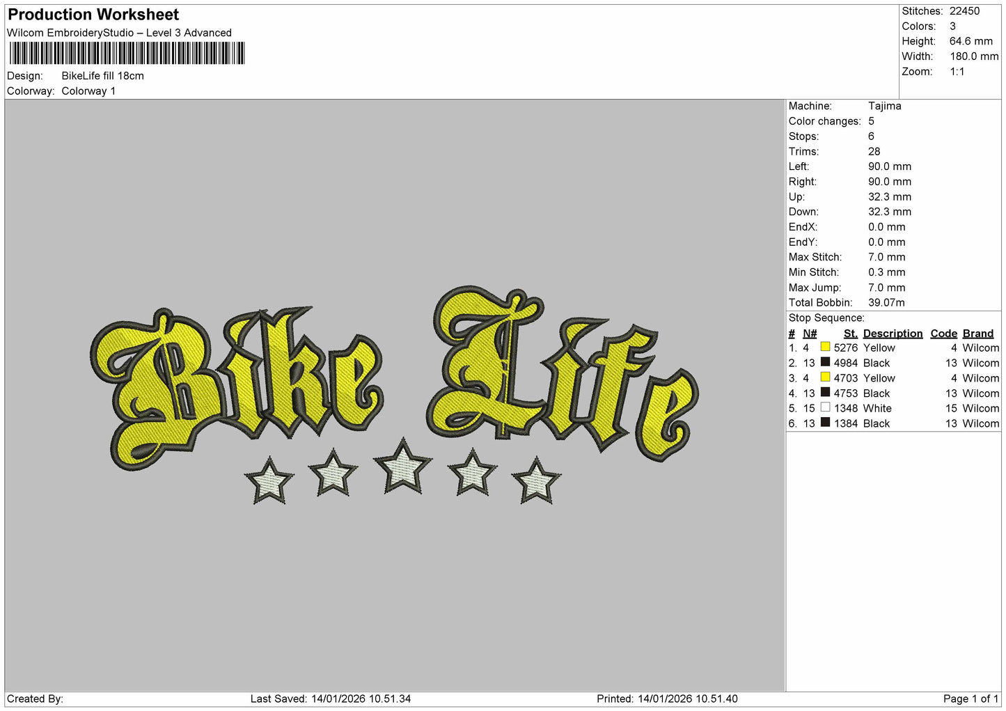
Task: Click the Right value '90.0 mm'
Action: (889, 182)
